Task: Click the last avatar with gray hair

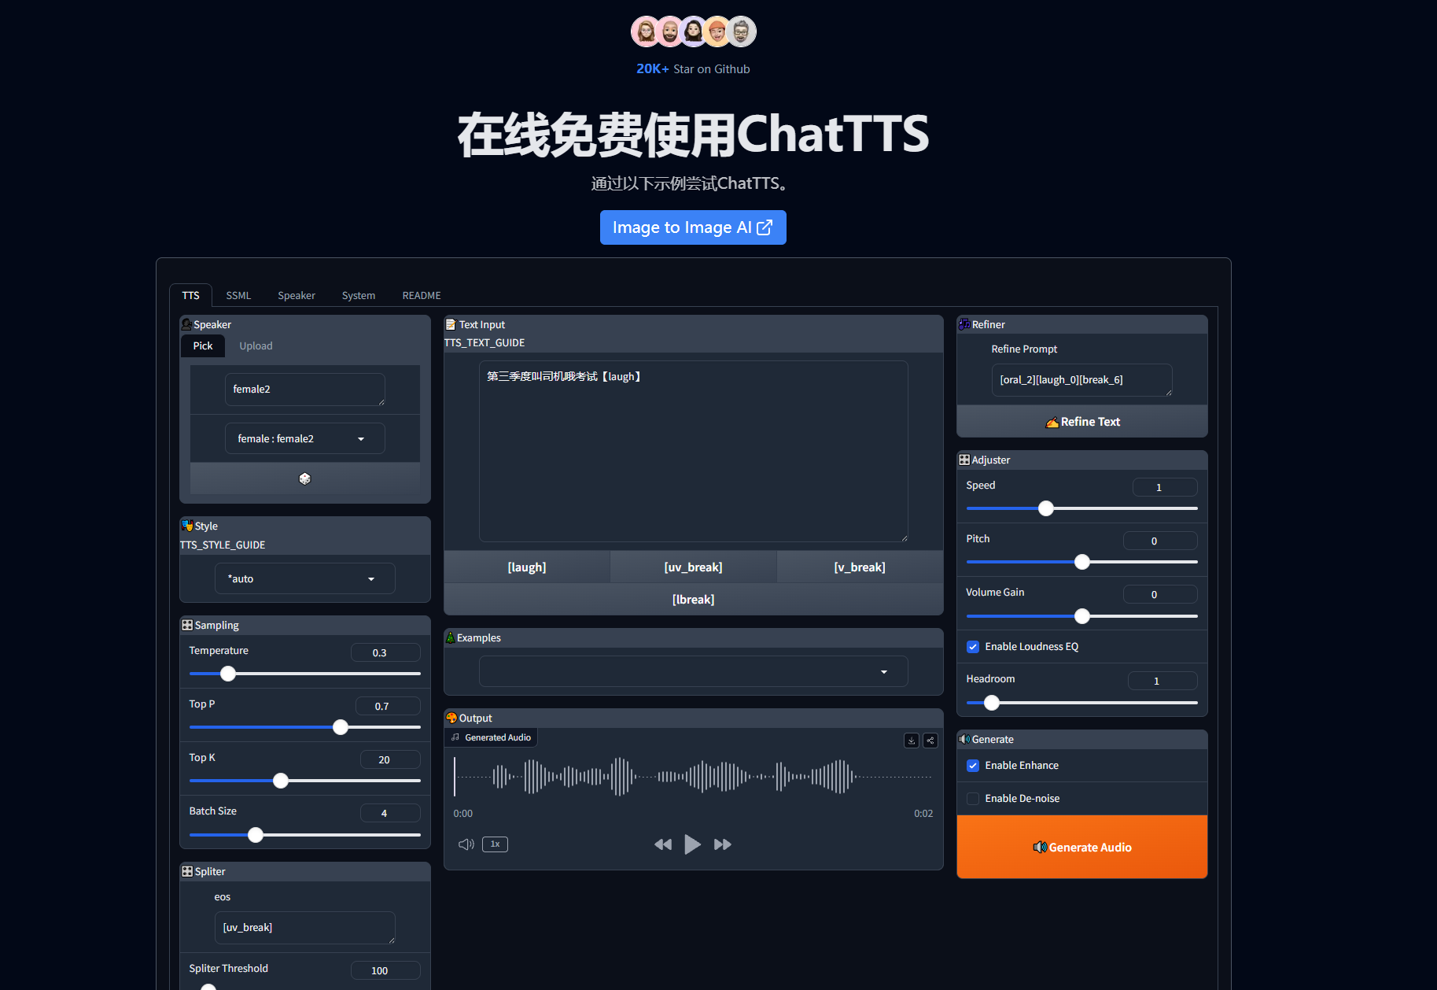Action: tap(741, 31)
